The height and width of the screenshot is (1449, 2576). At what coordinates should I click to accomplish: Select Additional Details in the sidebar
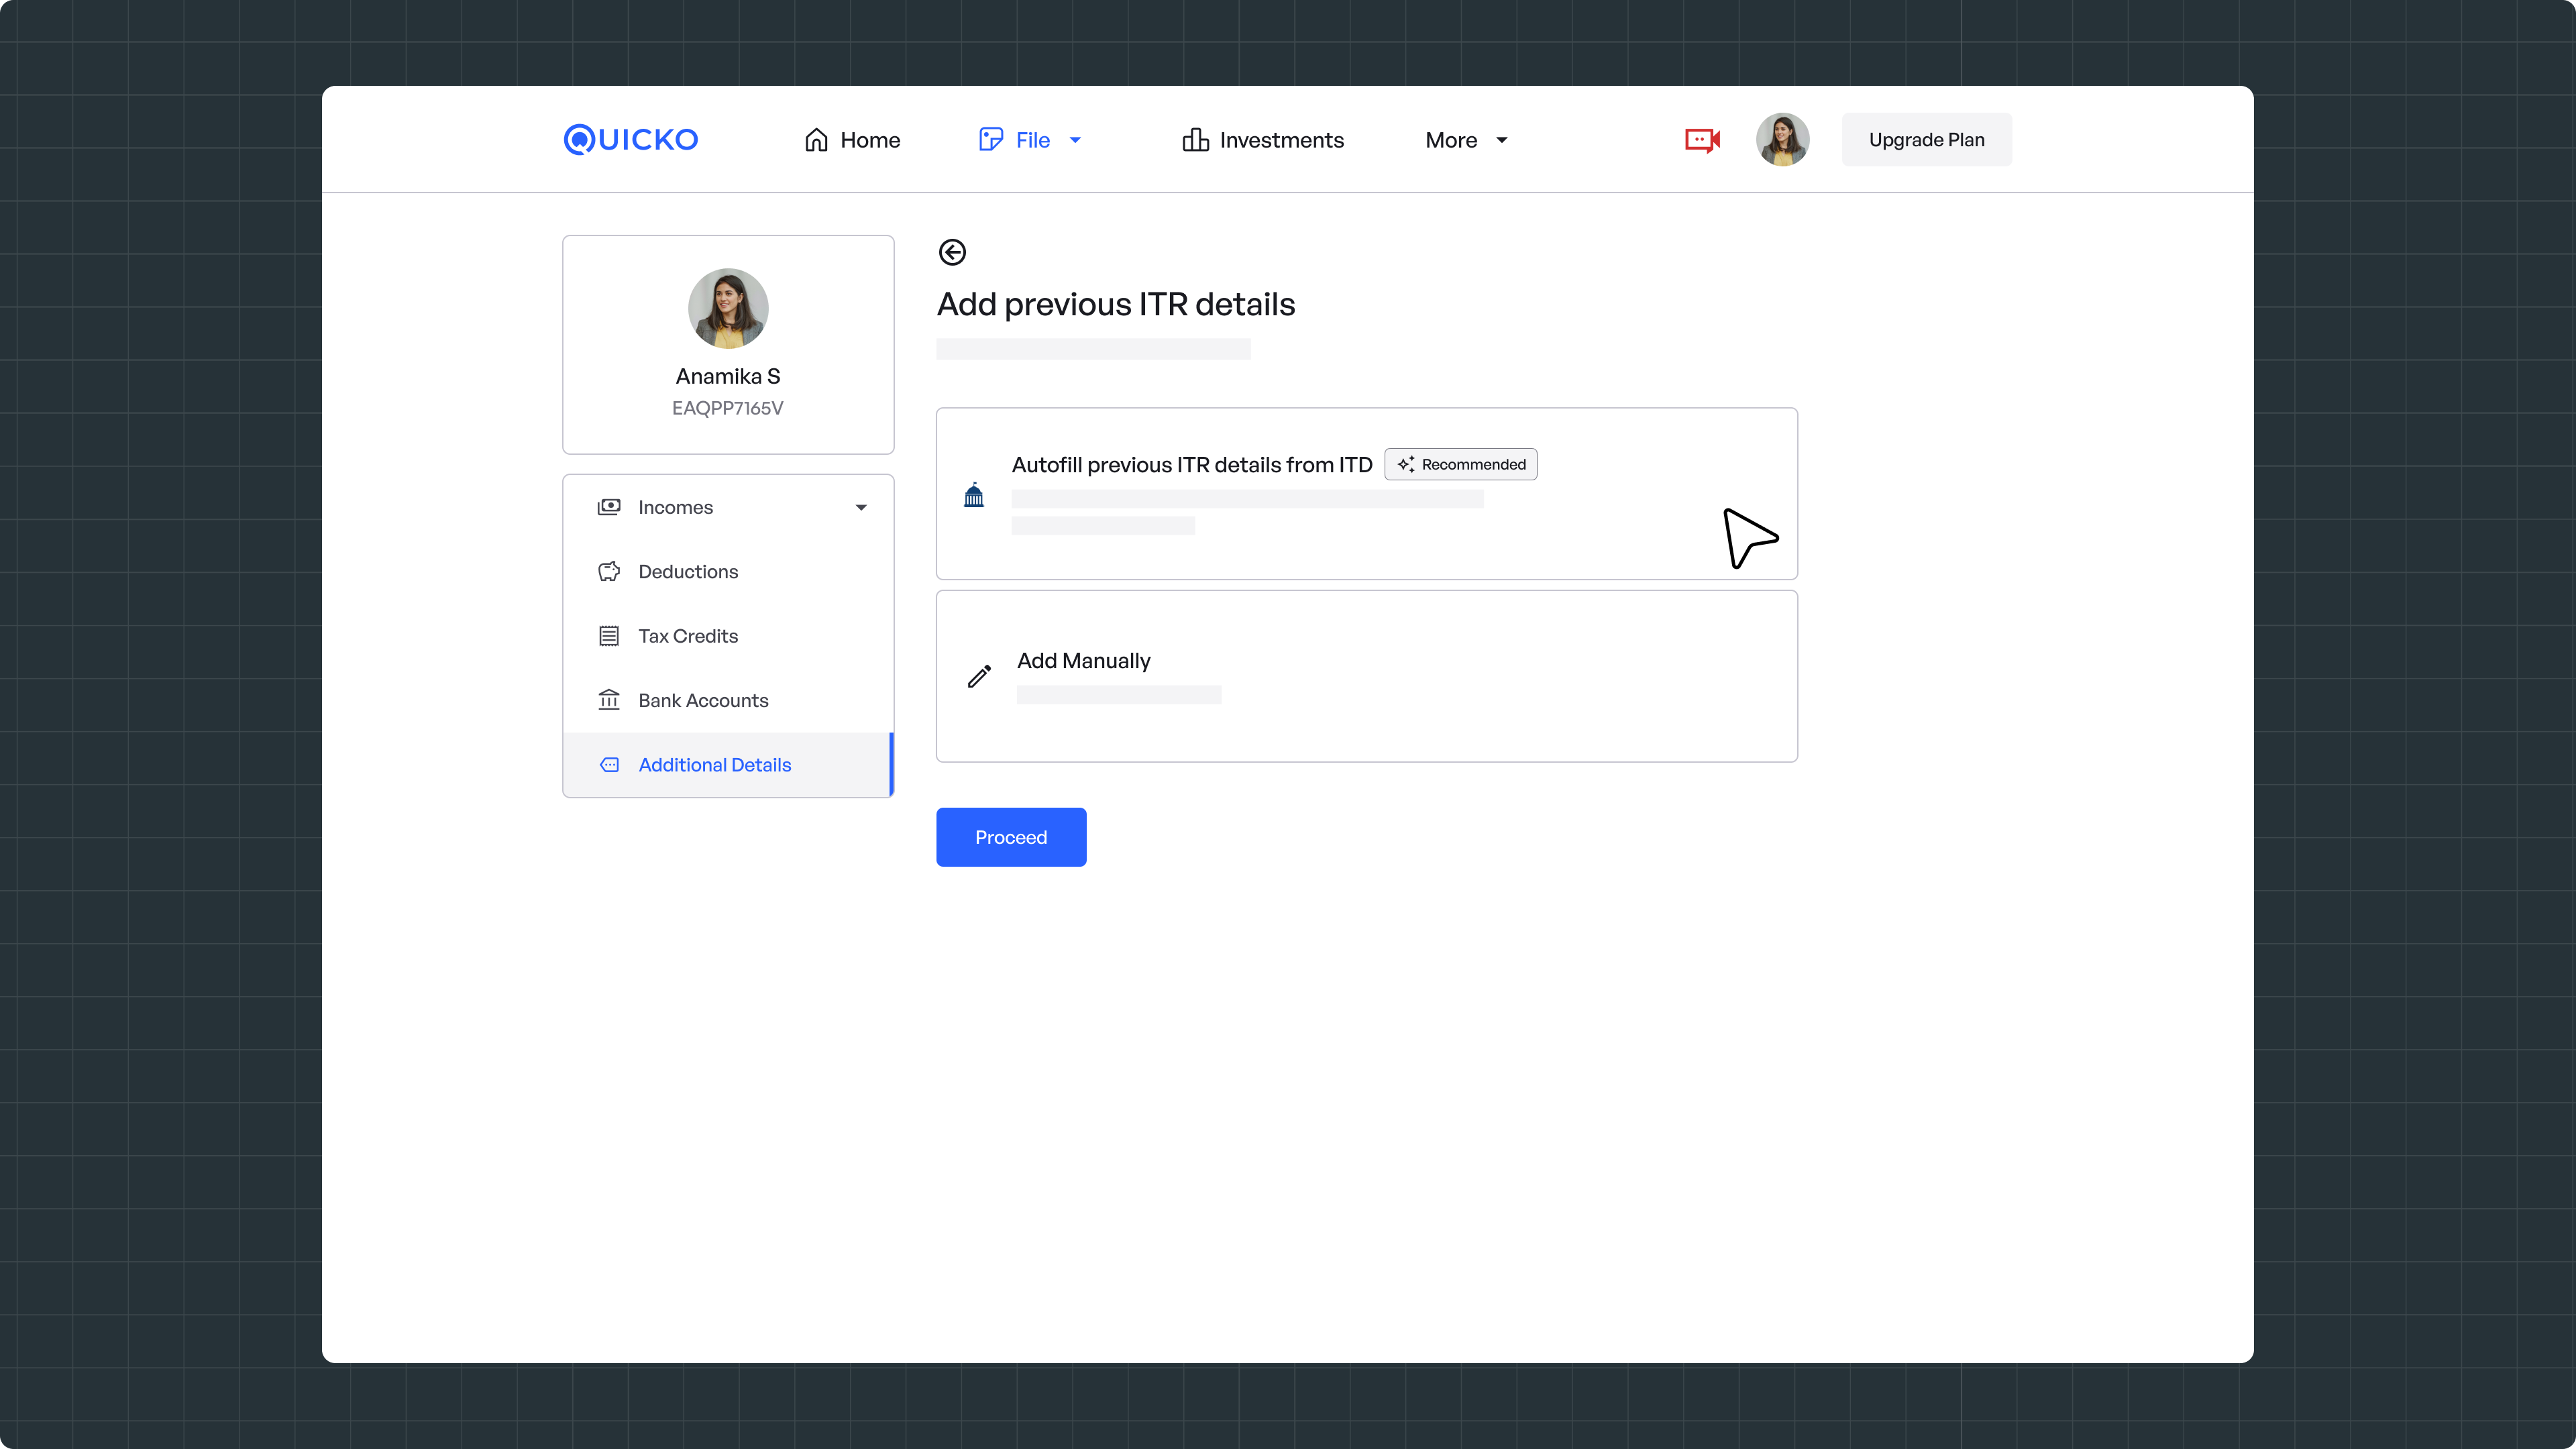click(728, 765)
